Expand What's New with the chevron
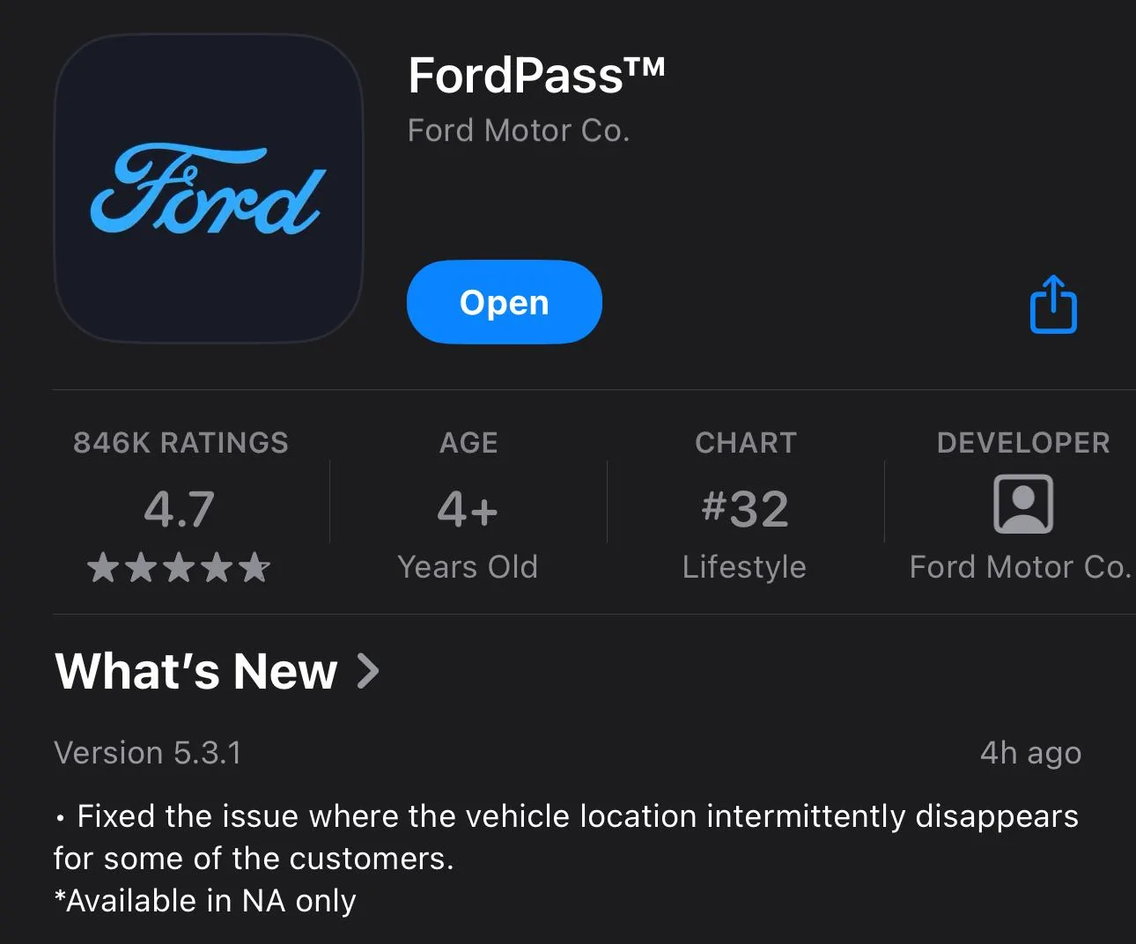This screenshot has height=944, width=1136. point(369,671)
